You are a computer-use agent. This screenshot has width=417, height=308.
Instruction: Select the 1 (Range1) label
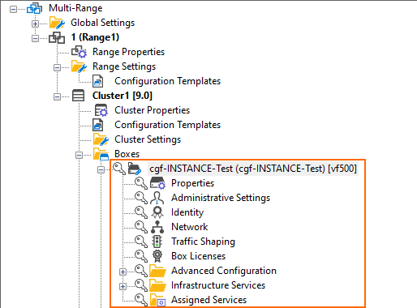pos(95,37)
